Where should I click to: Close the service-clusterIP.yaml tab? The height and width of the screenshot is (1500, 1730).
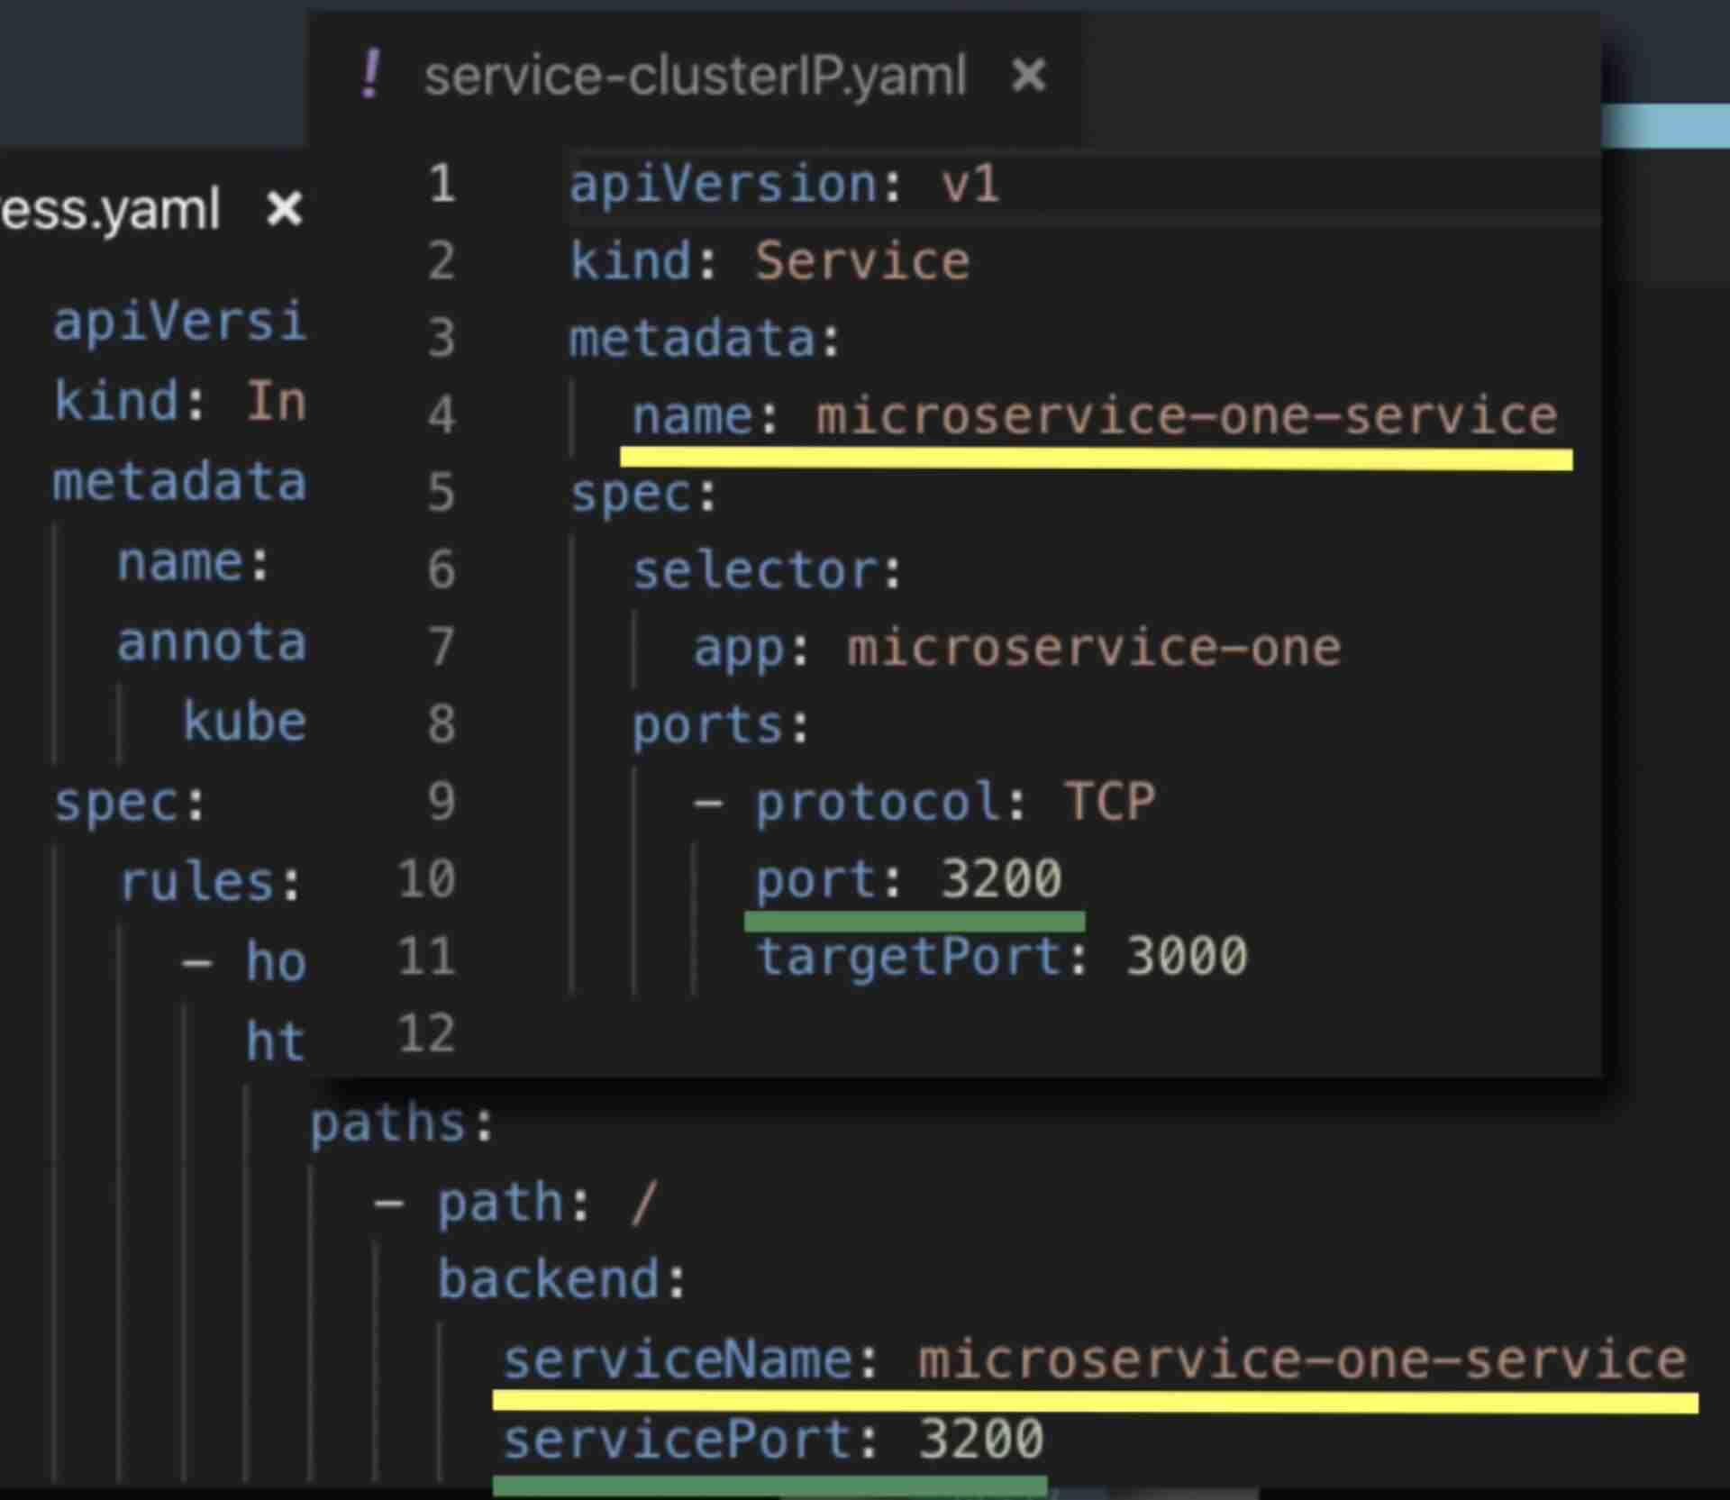pyautogui.click(x=1028, y=76)
